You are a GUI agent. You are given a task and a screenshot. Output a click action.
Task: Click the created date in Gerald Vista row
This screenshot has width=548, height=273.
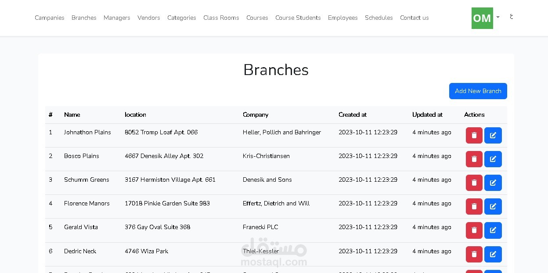(x=368, y=227)
